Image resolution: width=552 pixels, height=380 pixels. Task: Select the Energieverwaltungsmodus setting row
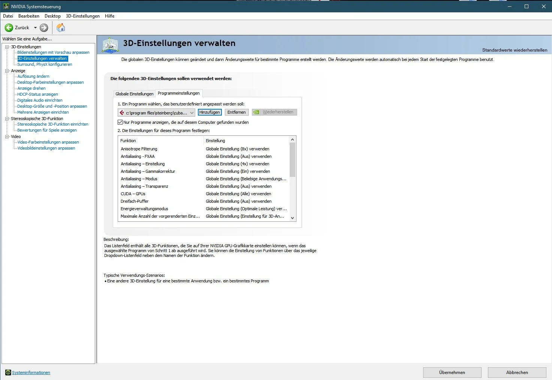204,209
